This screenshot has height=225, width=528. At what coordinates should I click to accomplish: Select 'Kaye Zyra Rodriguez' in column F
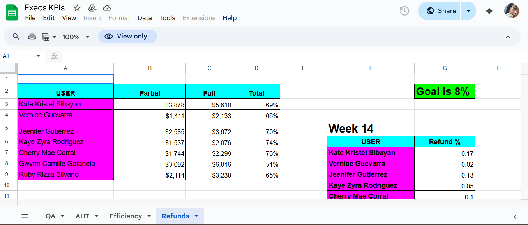click(371, 185)
